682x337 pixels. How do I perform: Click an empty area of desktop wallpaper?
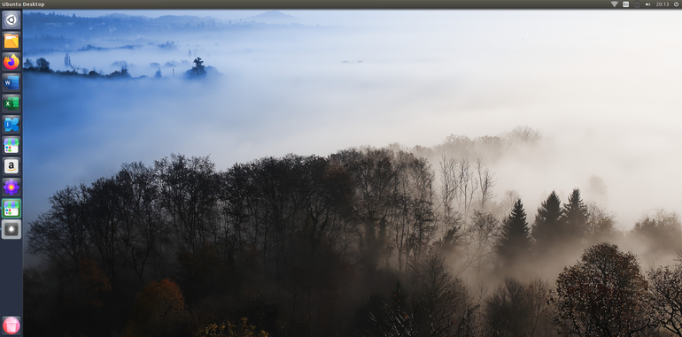click(x=391, y=87)
